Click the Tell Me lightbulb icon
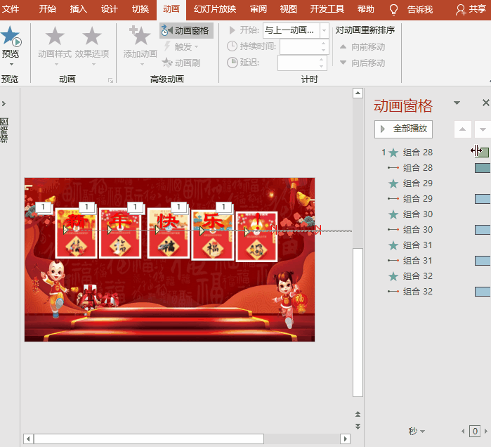491x447 pixels. click(x=393, y=10)
